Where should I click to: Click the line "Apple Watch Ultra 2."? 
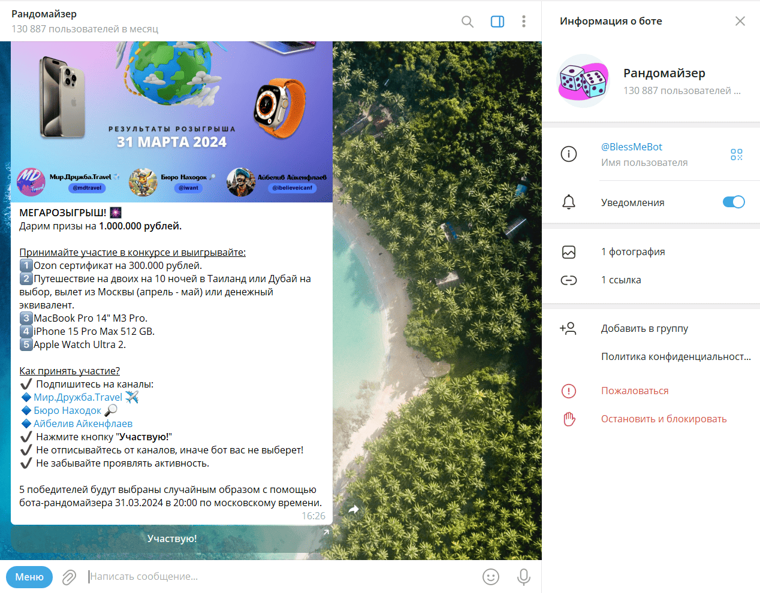[x=80, y=344]
